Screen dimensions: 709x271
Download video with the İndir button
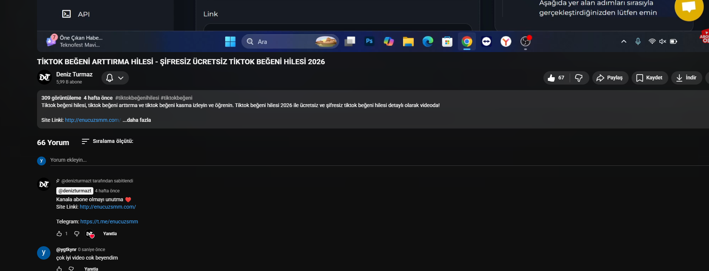686,78
